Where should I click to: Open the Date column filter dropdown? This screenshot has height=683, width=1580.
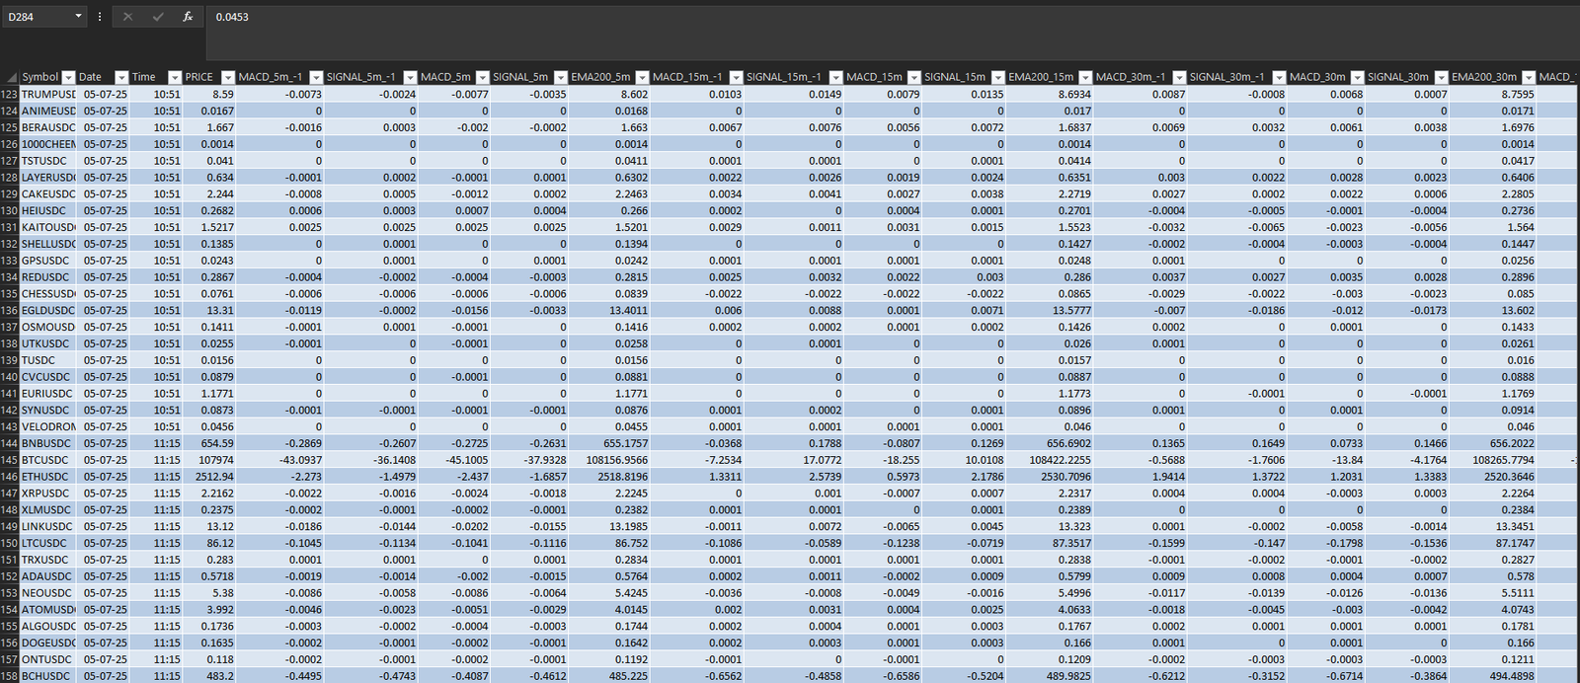point(121,77)
